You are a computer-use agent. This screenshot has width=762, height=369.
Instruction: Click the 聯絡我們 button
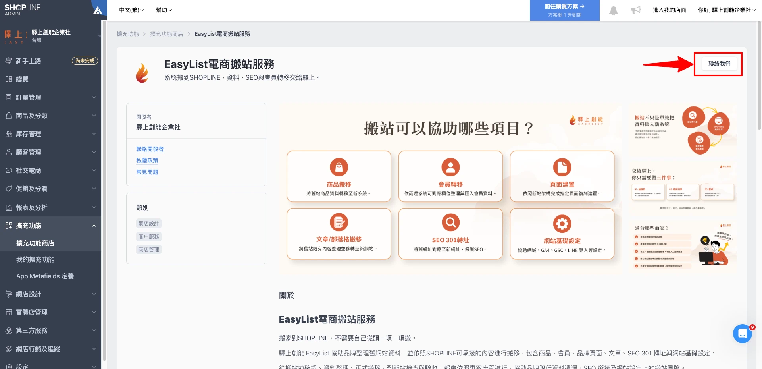point(719,64)
